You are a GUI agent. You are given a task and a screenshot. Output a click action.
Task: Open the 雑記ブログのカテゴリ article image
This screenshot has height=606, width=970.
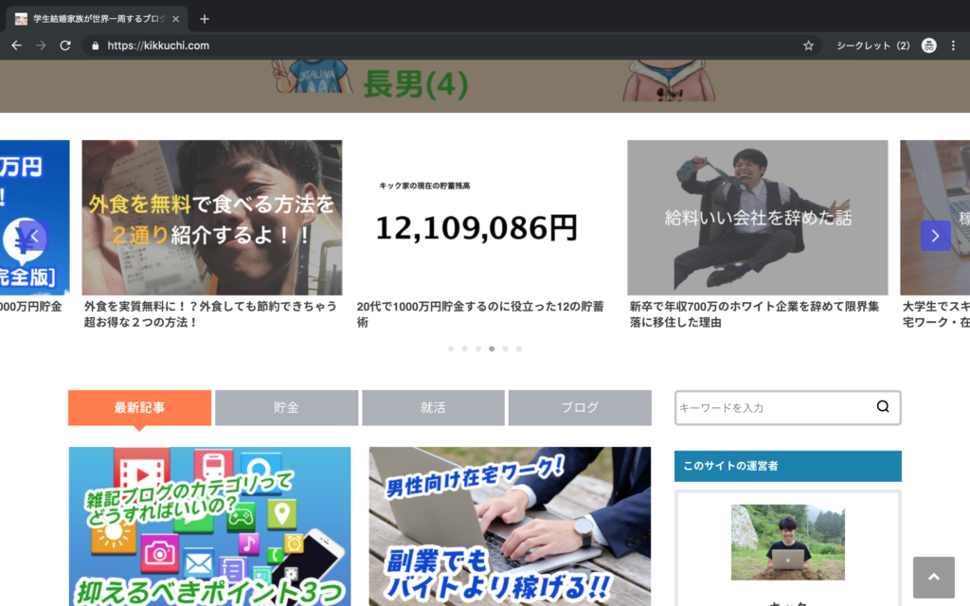tap(209, 526)
